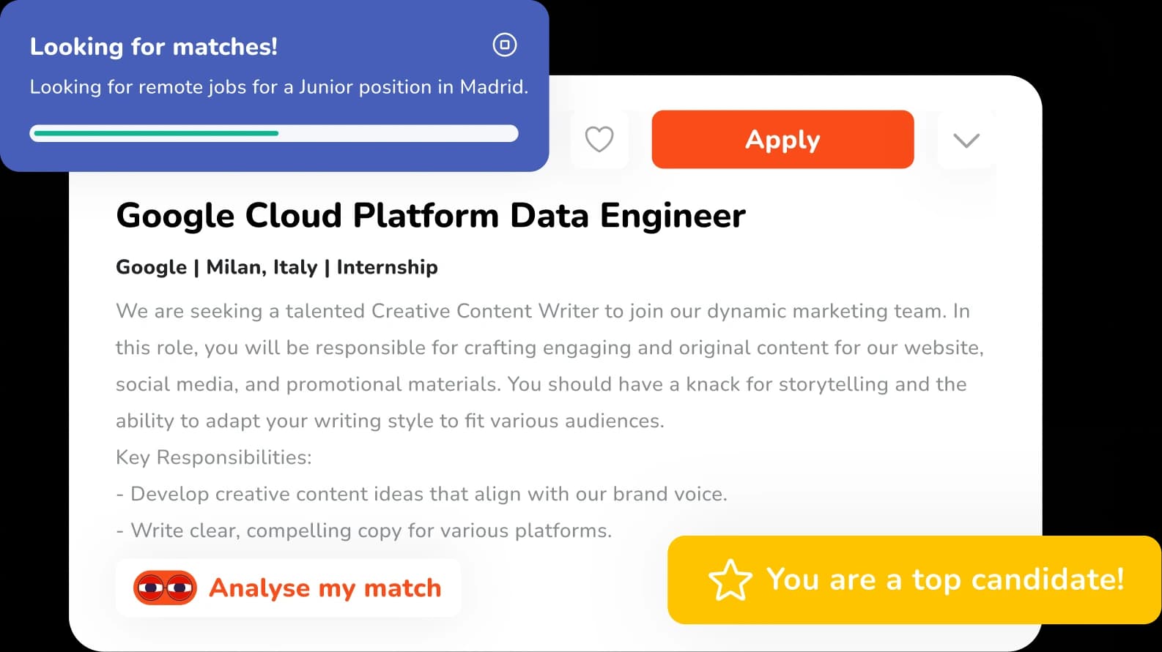1162x652 pixels.
Task: Open the Google Cloud Platform Data Engineer title
Action: click(x=430, y=215)
